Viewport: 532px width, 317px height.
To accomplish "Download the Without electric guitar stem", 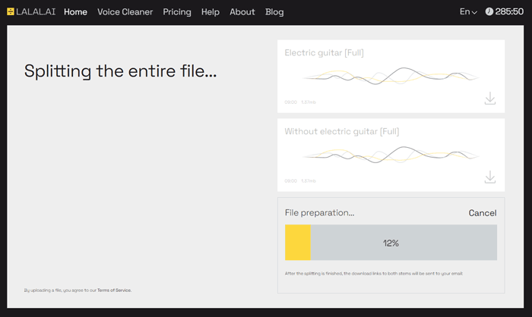I will (x=490, y=177).
